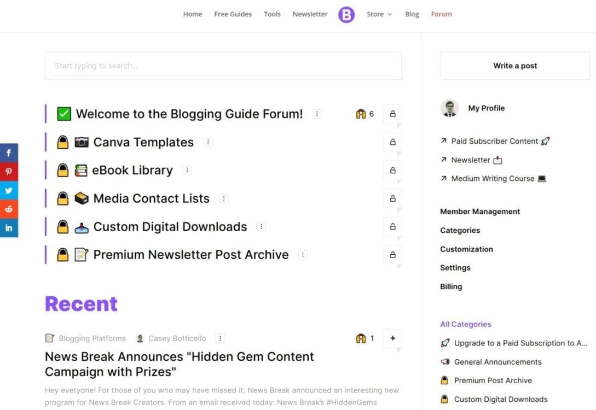The image size is (596, 410).
Task: Share page on Twitter
Action: click(9, 190)
